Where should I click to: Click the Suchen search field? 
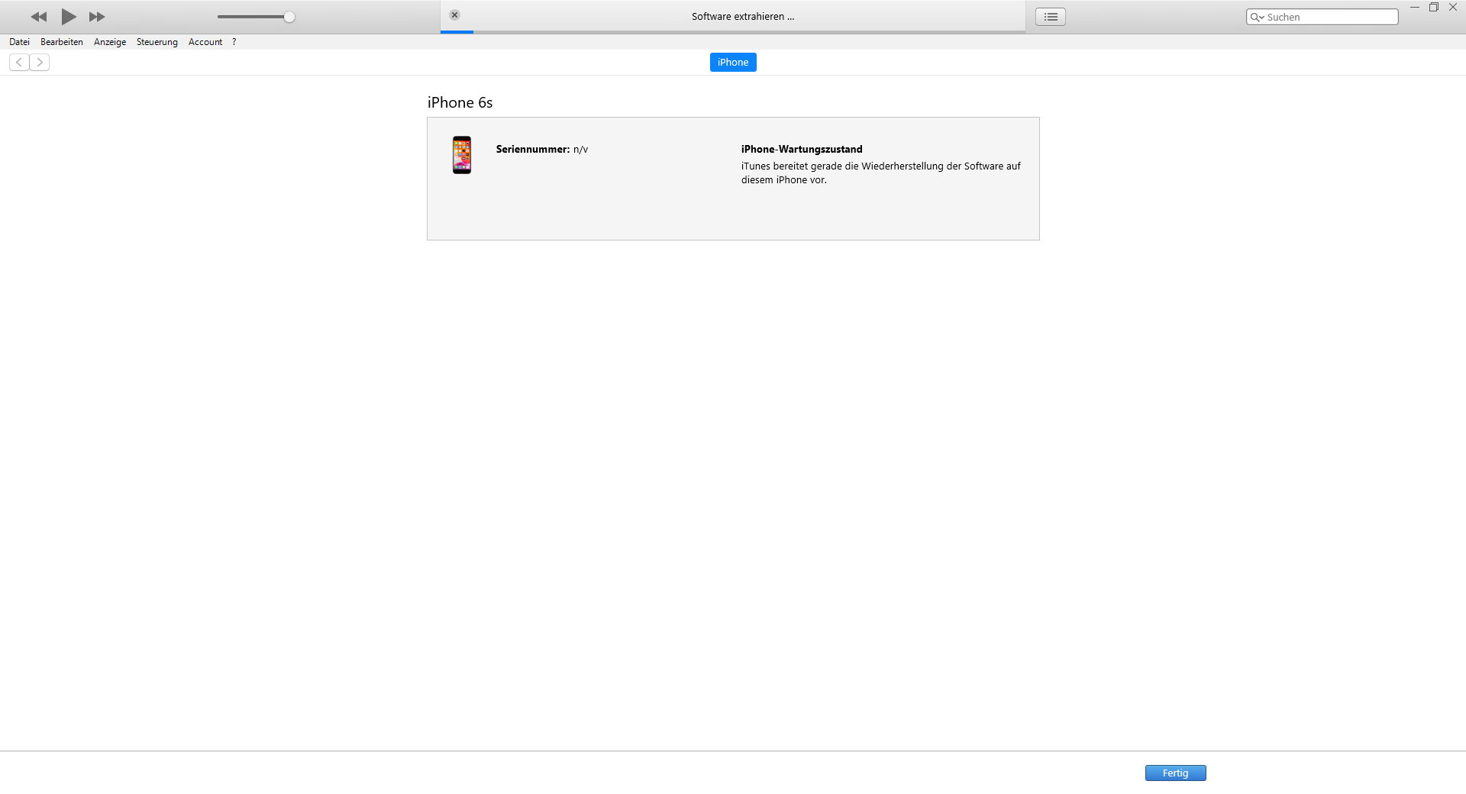click(x=1322, y=17)
